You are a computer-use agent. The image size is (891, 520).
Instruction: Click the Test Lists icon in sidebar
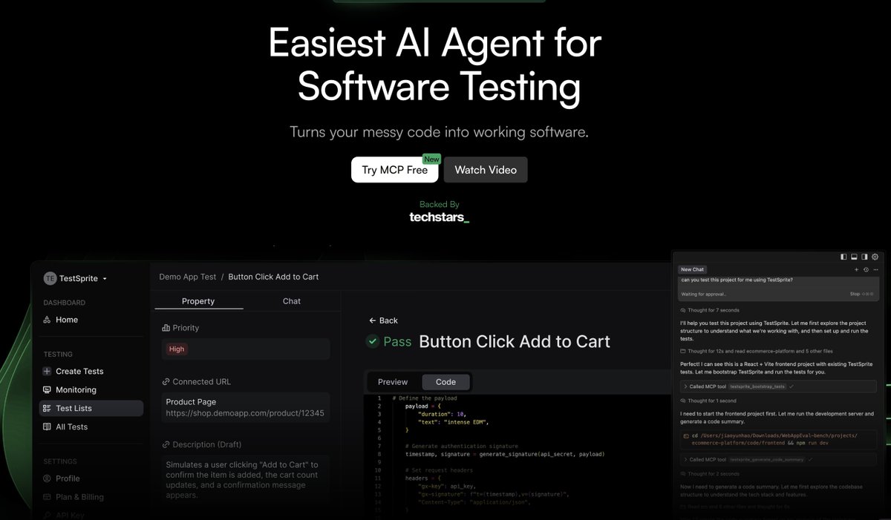pos(48,408)
